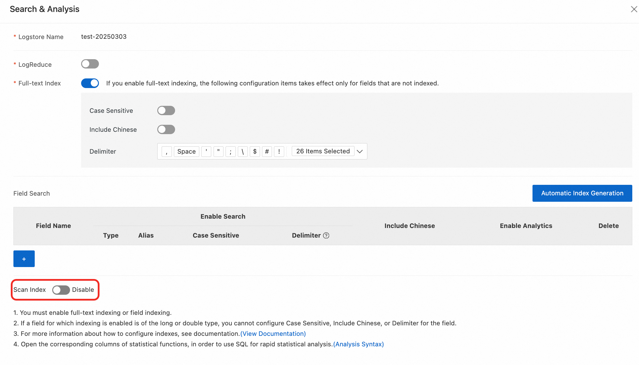
Task: Click the exclamation mark delimiter tag
Action: pyautogui.click(x=279, y=152)
